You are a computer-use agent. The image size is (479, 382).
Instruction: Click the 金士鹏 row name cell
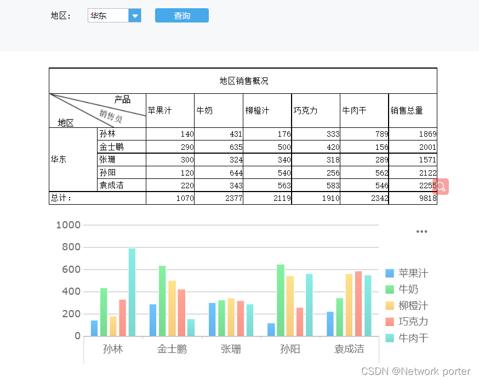point(122,147)
